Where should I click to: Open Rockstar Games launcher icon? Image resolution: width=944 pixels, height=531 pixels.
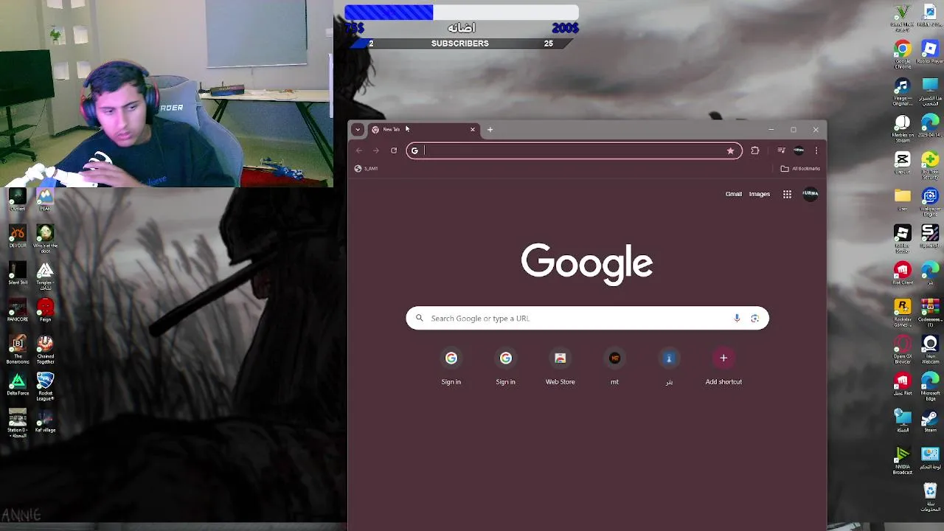pyautogui.click(x=903, y=312)
